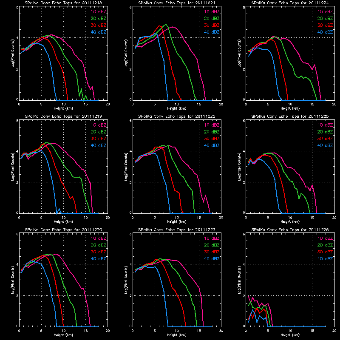
Task: Pick "10 dBZ" in the 20111220 plot legend
Action: click(99, 238)
